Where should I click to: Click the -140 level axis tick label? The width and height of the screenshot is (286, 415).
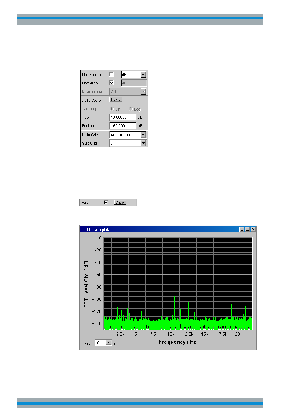coord(97,324)
